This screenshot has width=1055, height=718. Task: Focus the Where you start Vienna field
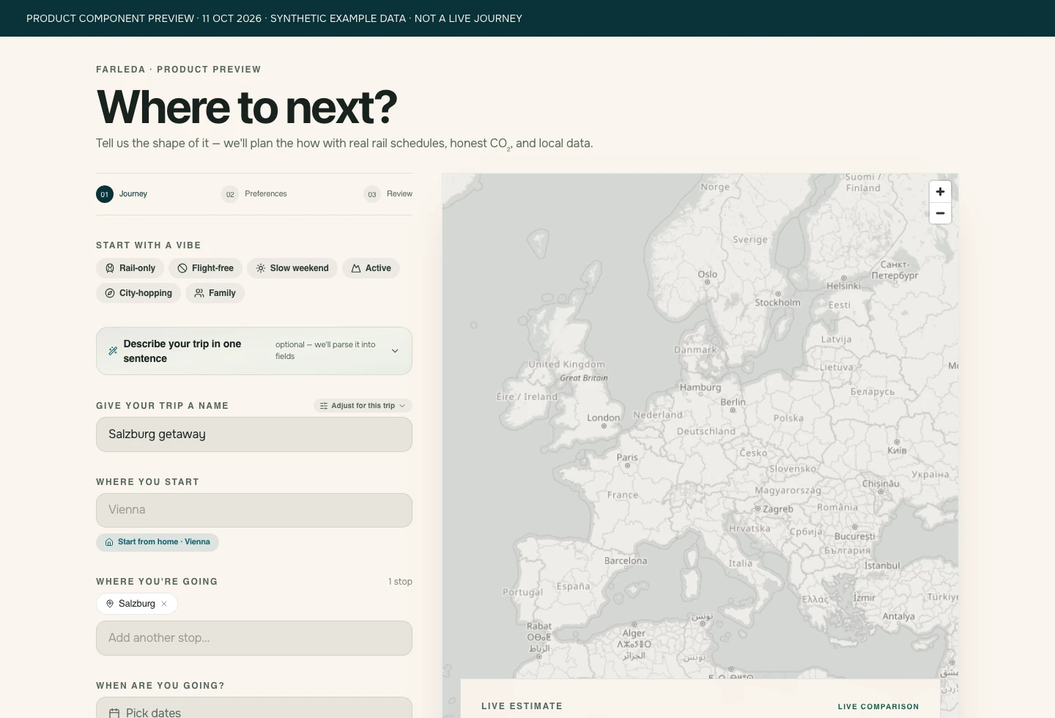(254, 510)
